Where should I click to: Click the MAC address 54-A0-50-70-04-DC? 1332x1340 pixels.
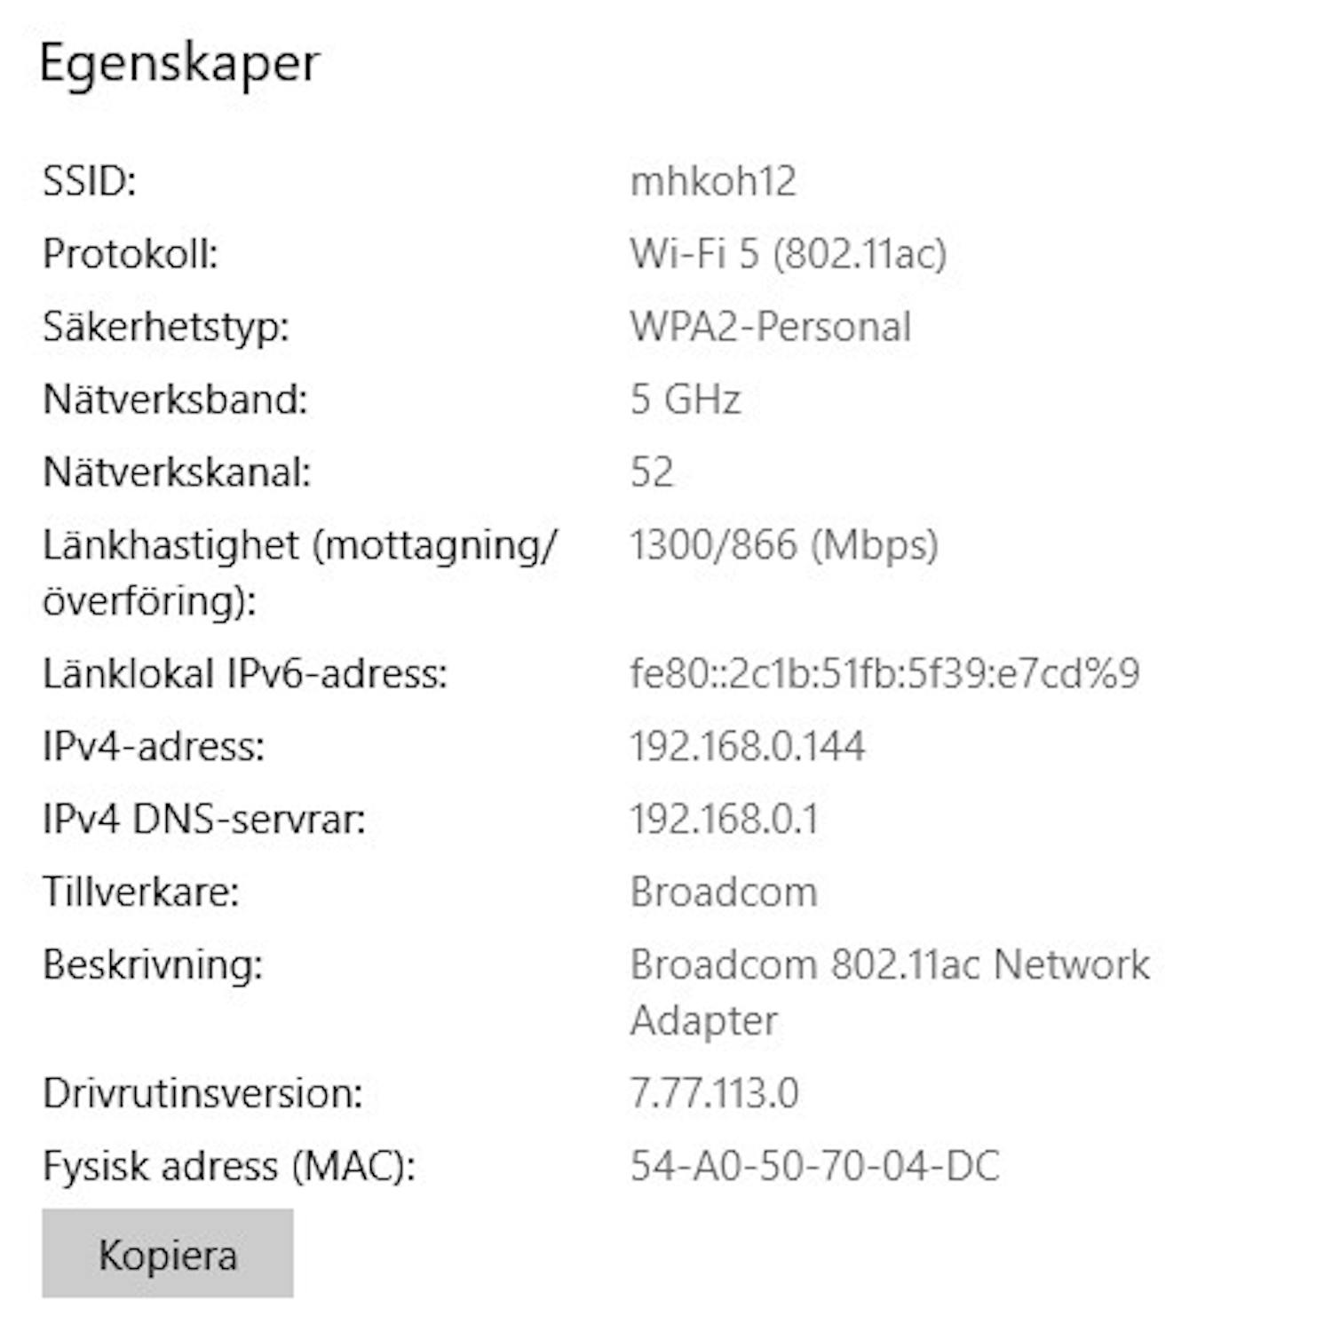pos(814,1165)
